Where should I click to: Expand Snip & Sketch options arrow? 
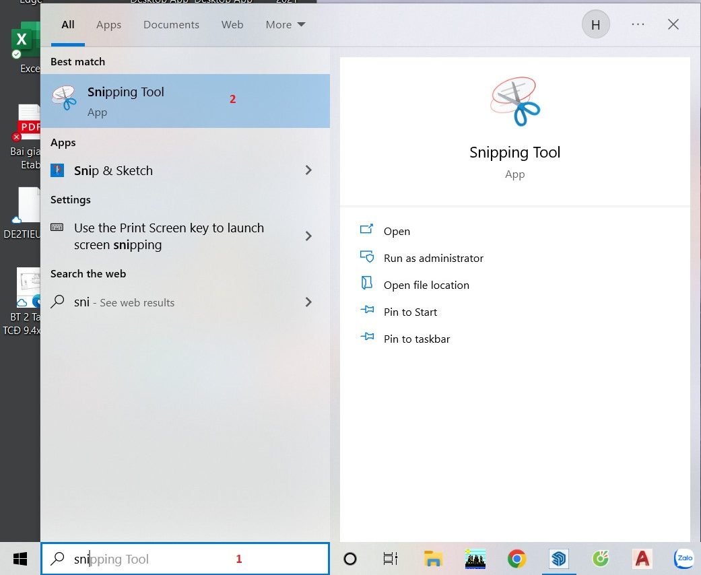pyautogui.click(x=308, y=170)
